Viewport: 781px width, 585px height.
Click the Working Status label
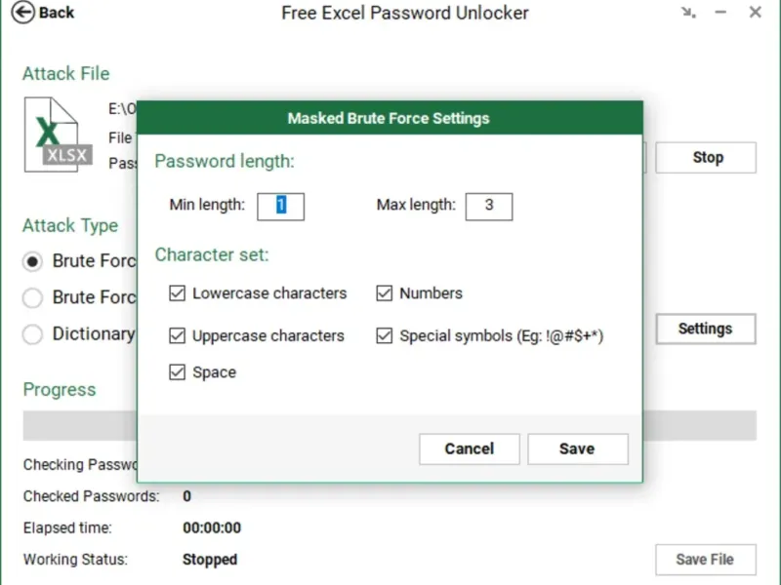click(x=75, y=560)
